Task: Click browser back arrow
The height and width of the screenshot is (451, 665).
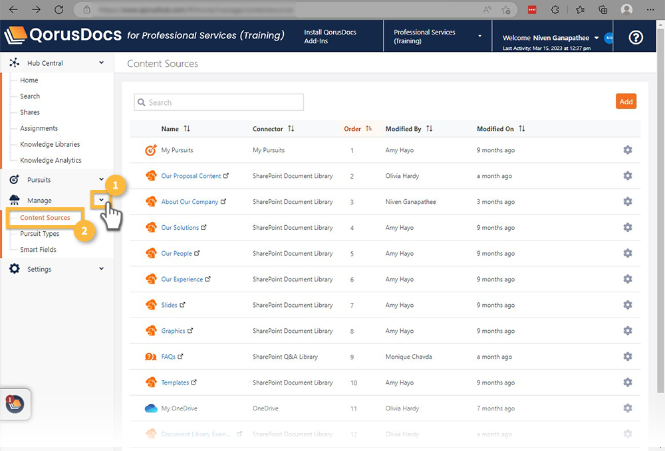Action: (13, 10)
